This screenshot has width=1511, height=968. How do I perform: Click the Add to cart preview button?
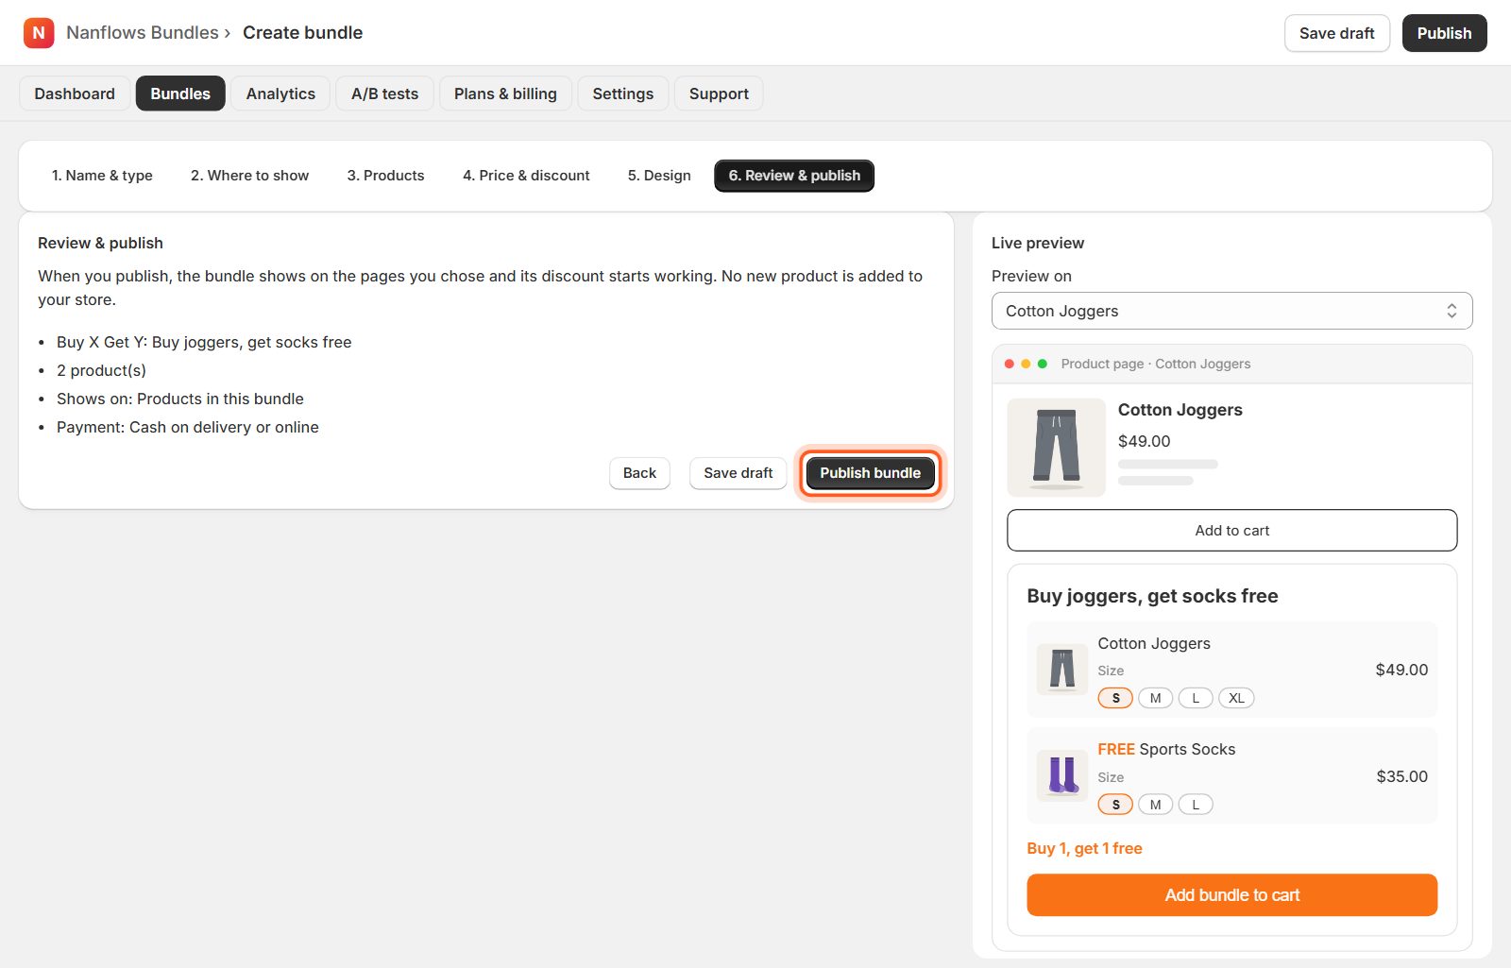coord(1231,531)
